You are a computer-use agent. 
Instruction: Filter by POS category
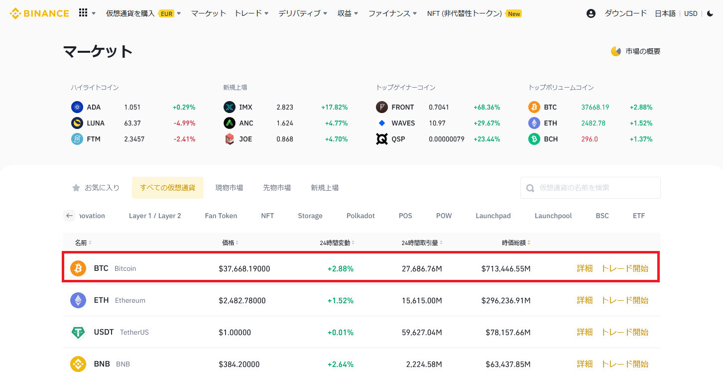(x=405, y=216)
